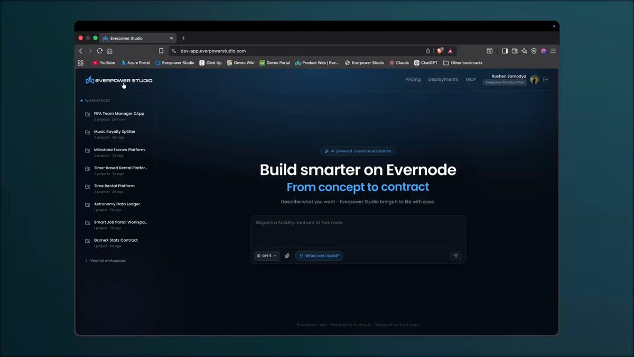Open the Other bookmarks folder
The width and height of the screenshot is (634, 357).
463,62
